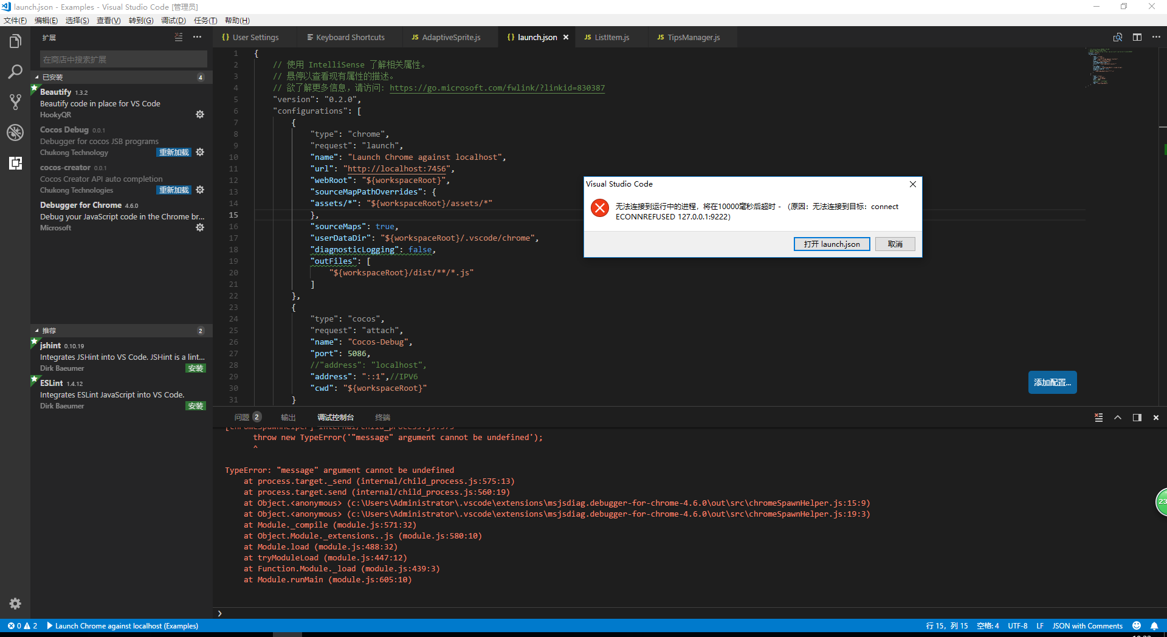Click 打开 launch.json in the error dialog
The width and height of the screenshot is (1167, 637).
831,244
